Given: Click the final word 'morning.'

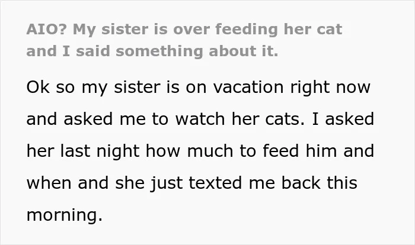Looking at the screenshot, I should 65,216.
